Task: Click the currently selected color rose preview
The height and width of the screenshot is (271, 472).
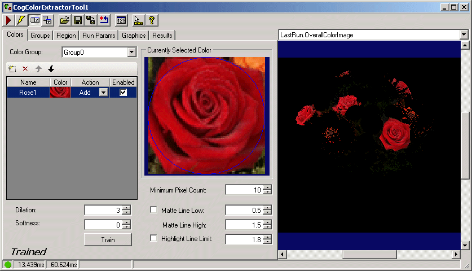Action: pos(207,116)
